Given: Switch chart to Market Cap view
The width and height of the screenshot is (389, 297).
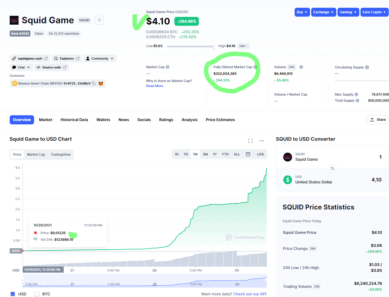Looking at the screenshot, I should point(36,155).
